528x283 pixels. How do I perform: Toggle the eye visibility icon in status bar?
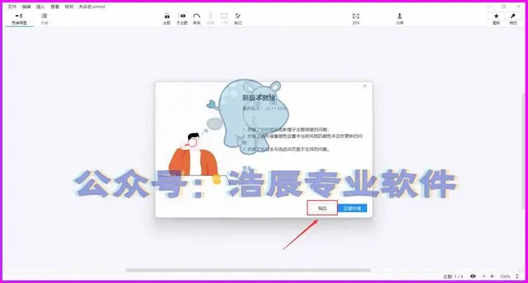pos(473,276)
